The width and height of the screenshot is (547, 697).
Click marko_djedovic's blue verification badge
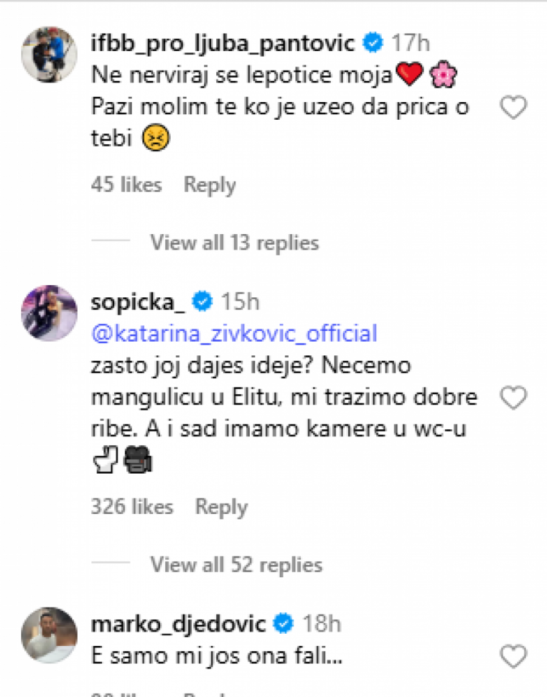click(282, 623)
